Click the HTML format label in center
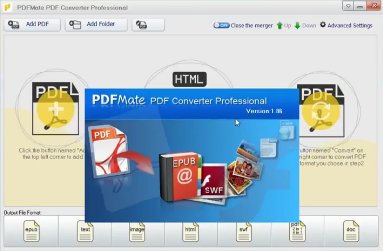Image resolution: width=383 pixels, height=251 pixels. coord(189,79)
